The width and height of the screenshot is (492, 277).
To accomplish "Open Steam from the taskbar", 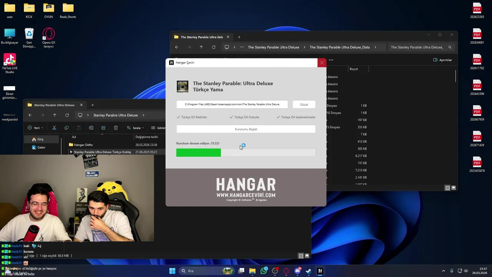I will click(309, 271).
